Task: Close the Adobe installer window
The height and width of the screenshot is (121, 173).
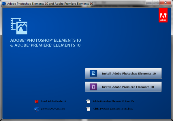Action: [x=166, y=3]
